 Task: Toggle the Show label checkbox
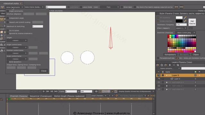(x=122, y=7)
